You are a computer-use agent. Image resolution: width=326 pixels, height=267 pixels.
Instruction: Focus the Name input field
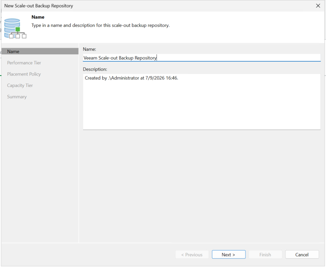point(201,58)
